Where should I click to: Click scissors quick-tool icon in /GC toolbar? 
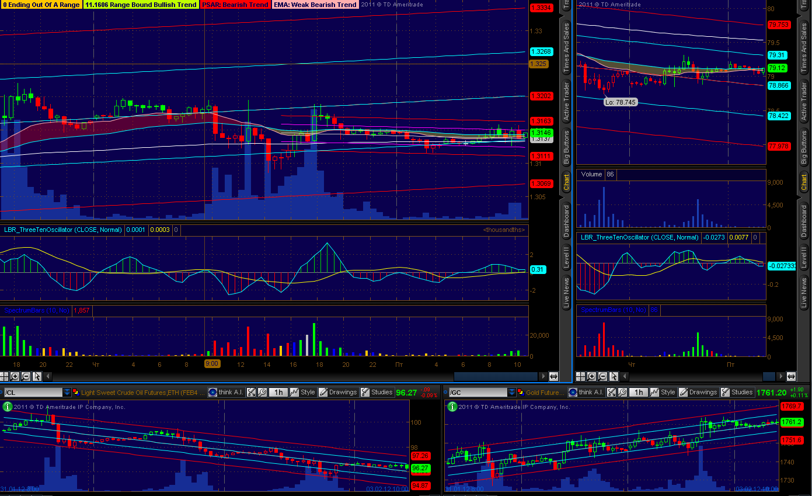pyautogui.click(x=611, y=392)
